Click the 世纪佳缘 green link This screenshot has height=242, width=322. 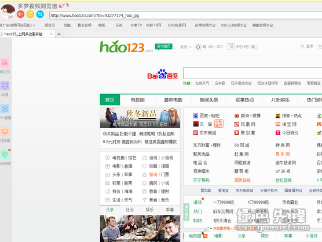coord(284,180)
